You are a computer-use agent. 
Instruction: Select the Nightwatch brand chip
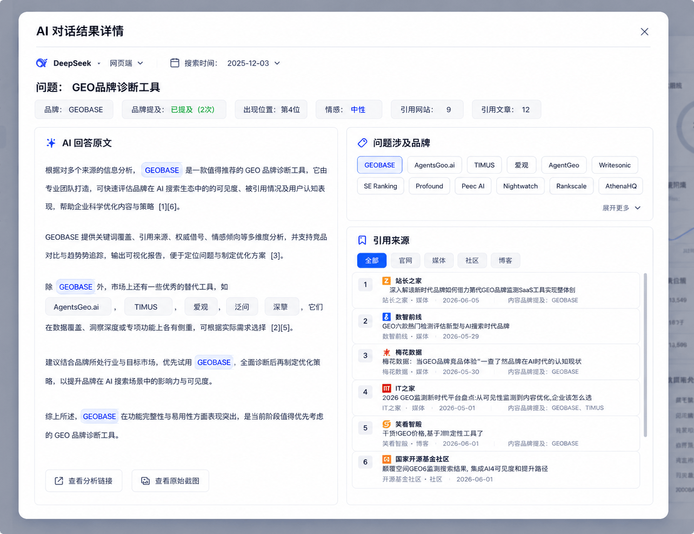click(x=520, y=186)
